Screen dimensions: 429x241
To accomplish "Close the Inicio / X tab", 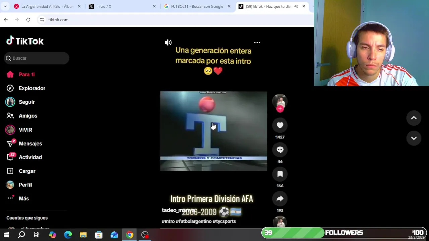I will (154, 6).
